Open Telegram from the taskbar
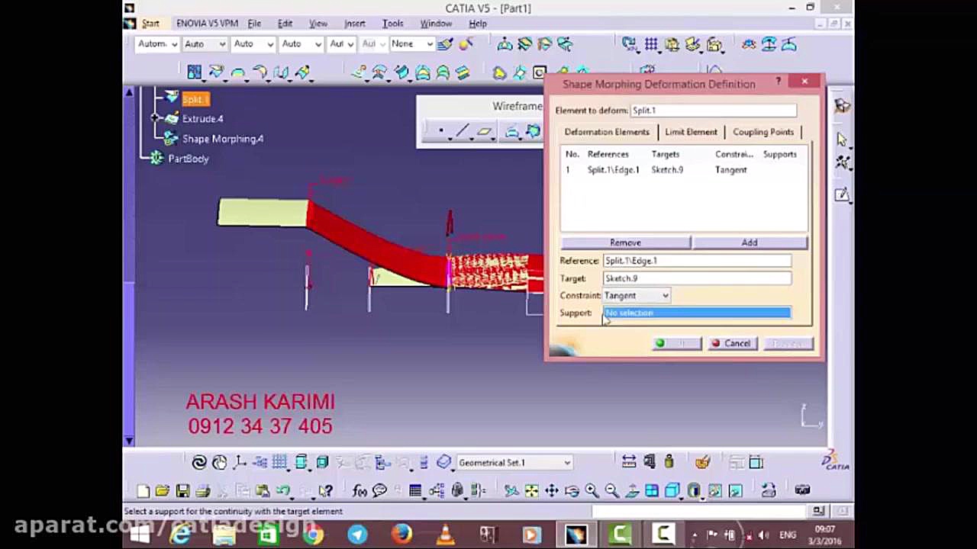 (x=357, y=535)
